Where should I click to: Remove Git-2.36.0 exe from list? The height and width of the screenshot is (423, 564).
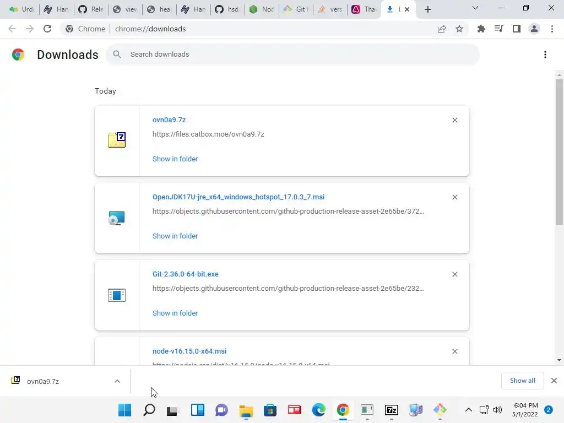point(455,274)
